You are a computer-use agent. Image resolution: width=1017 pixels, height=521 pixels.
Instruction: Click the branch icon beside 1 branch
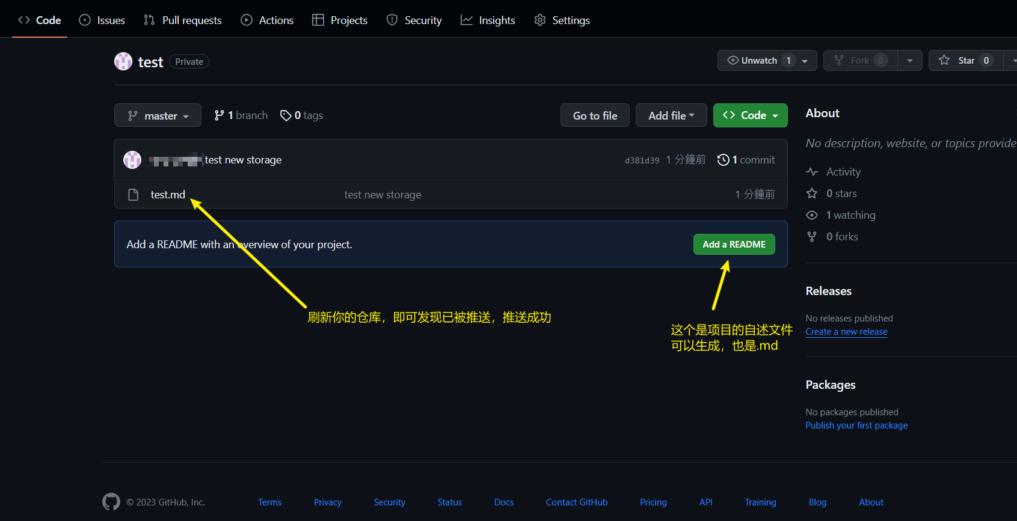[x=219, y=115]
